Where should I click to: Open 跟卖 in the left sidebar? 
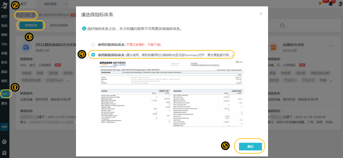click(4, 72)
